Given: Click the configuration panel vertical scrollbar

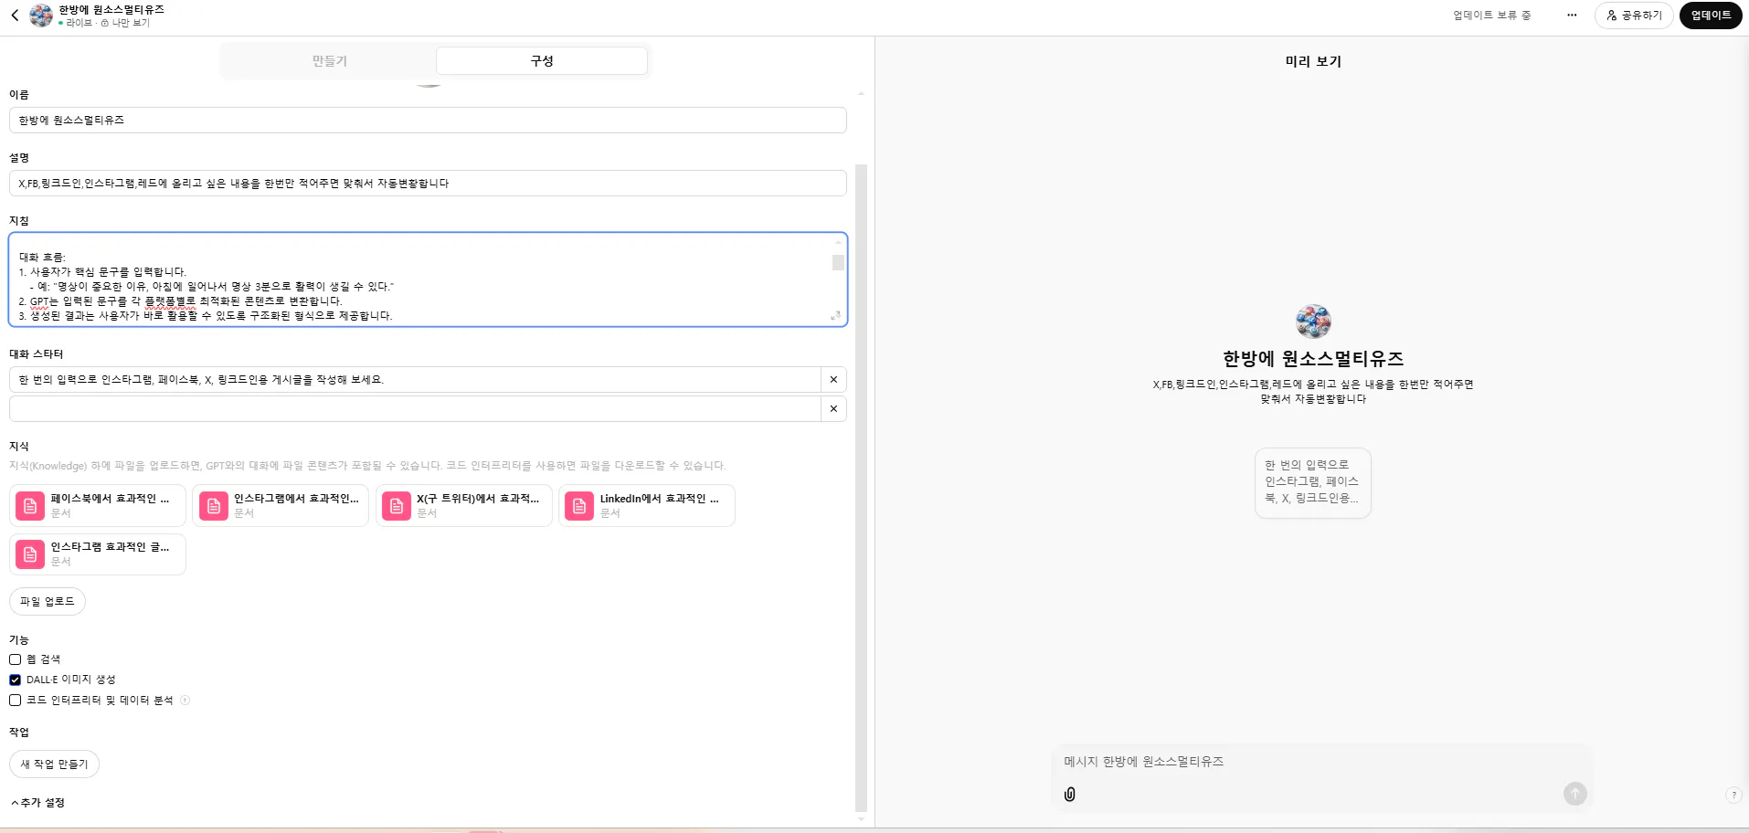Looking at the screenshot, I should pyautogui.click(x=861, y=488).
